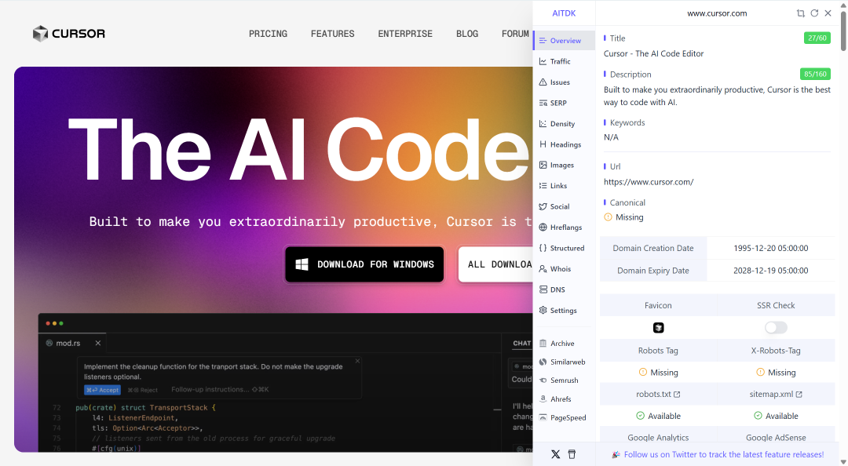The width and height of the screenshot is (848, 466).
Task: Click the DNS server icon
Action: tap(543, 289)
